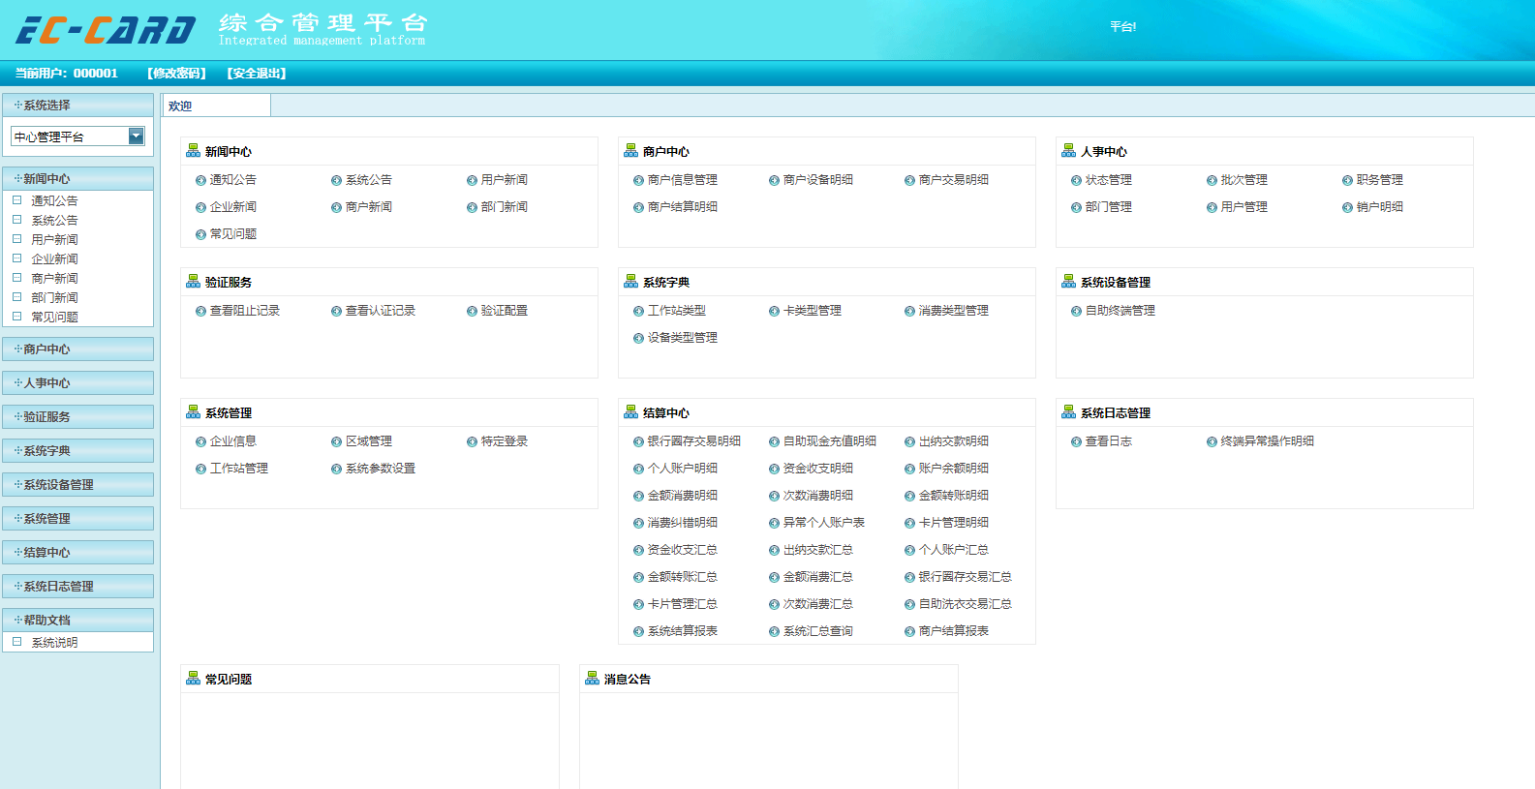This screenshot has width=1535, height=789.
Task: Select the 欢迎 tab
Action: pyautogui.click(x=216, y=106)
